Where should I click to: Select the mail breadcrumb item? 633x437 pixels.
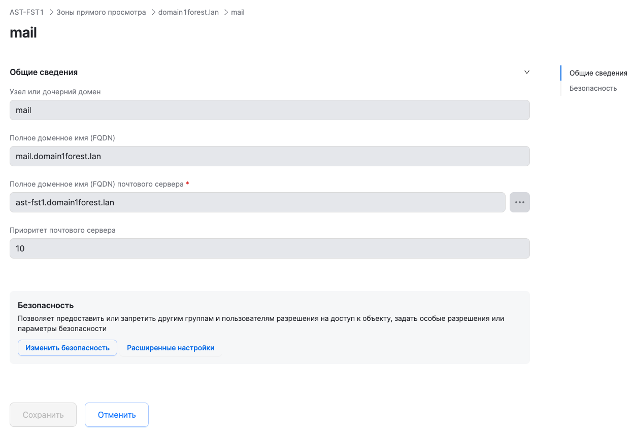click(x=238, y=12)
